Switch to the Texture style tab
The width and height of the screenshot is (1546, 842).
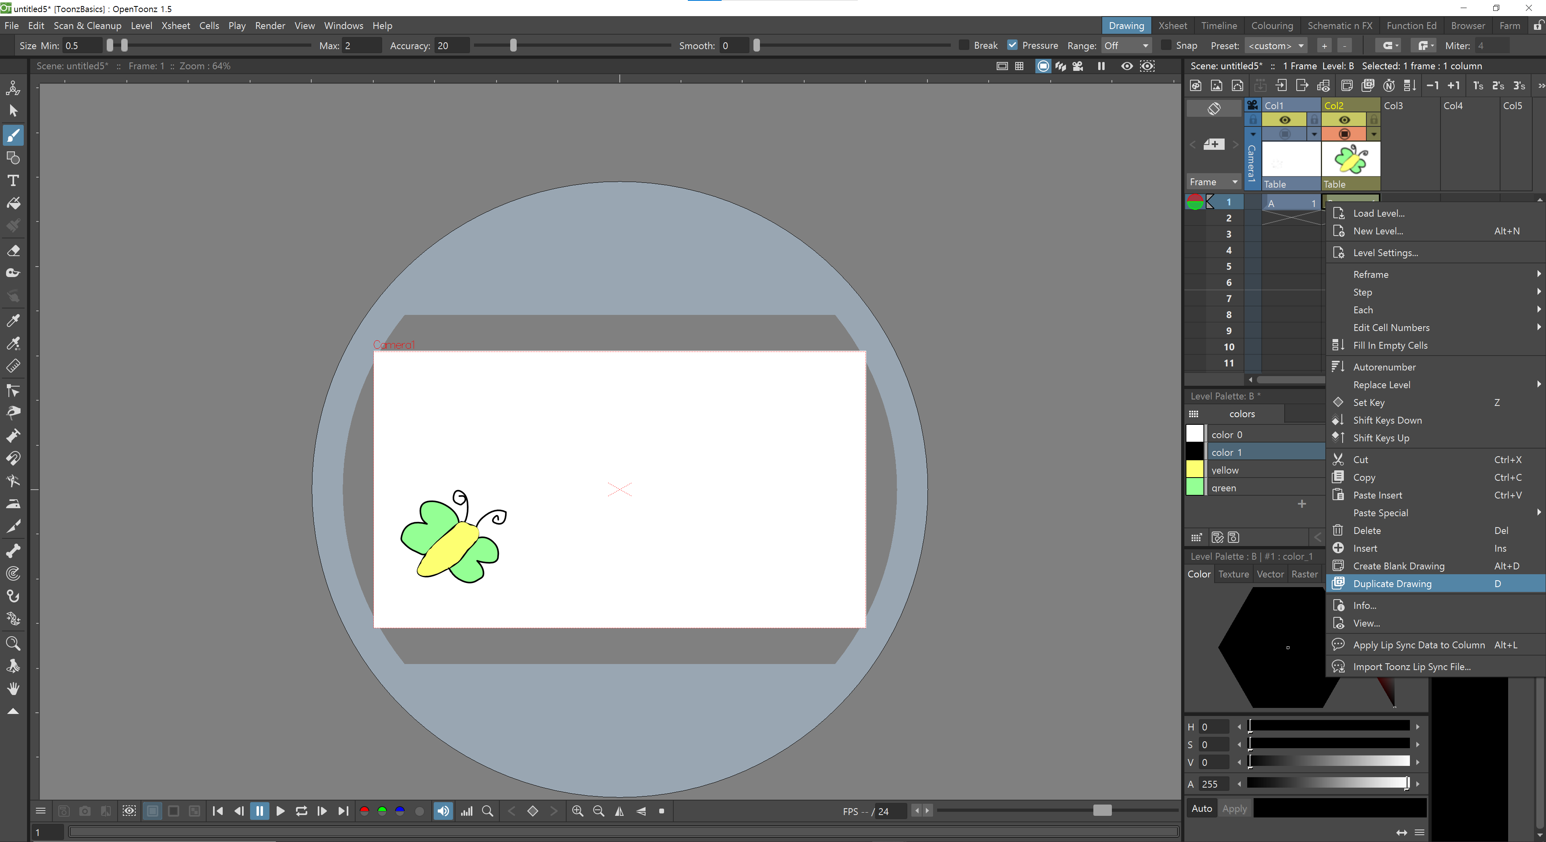click(1233, 574)
